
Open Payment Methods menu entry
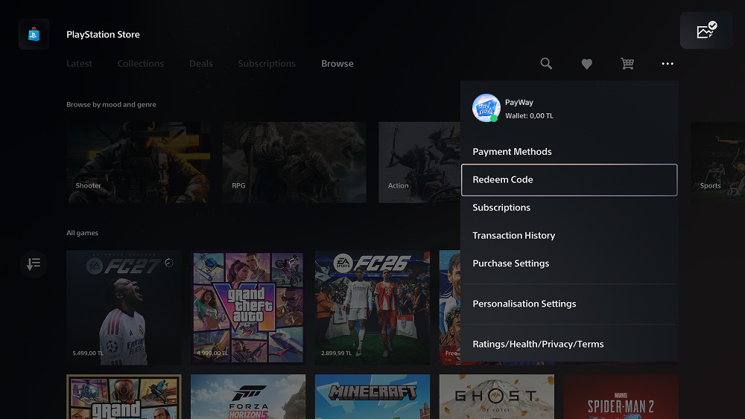569,152
